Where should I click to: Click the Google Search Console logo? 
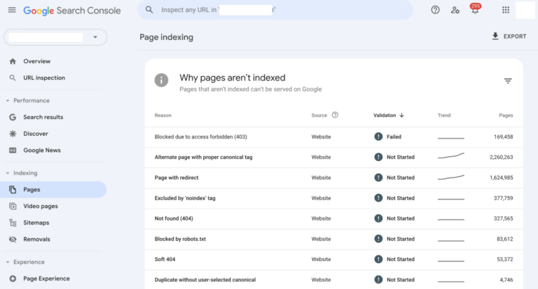coord(72,10)
